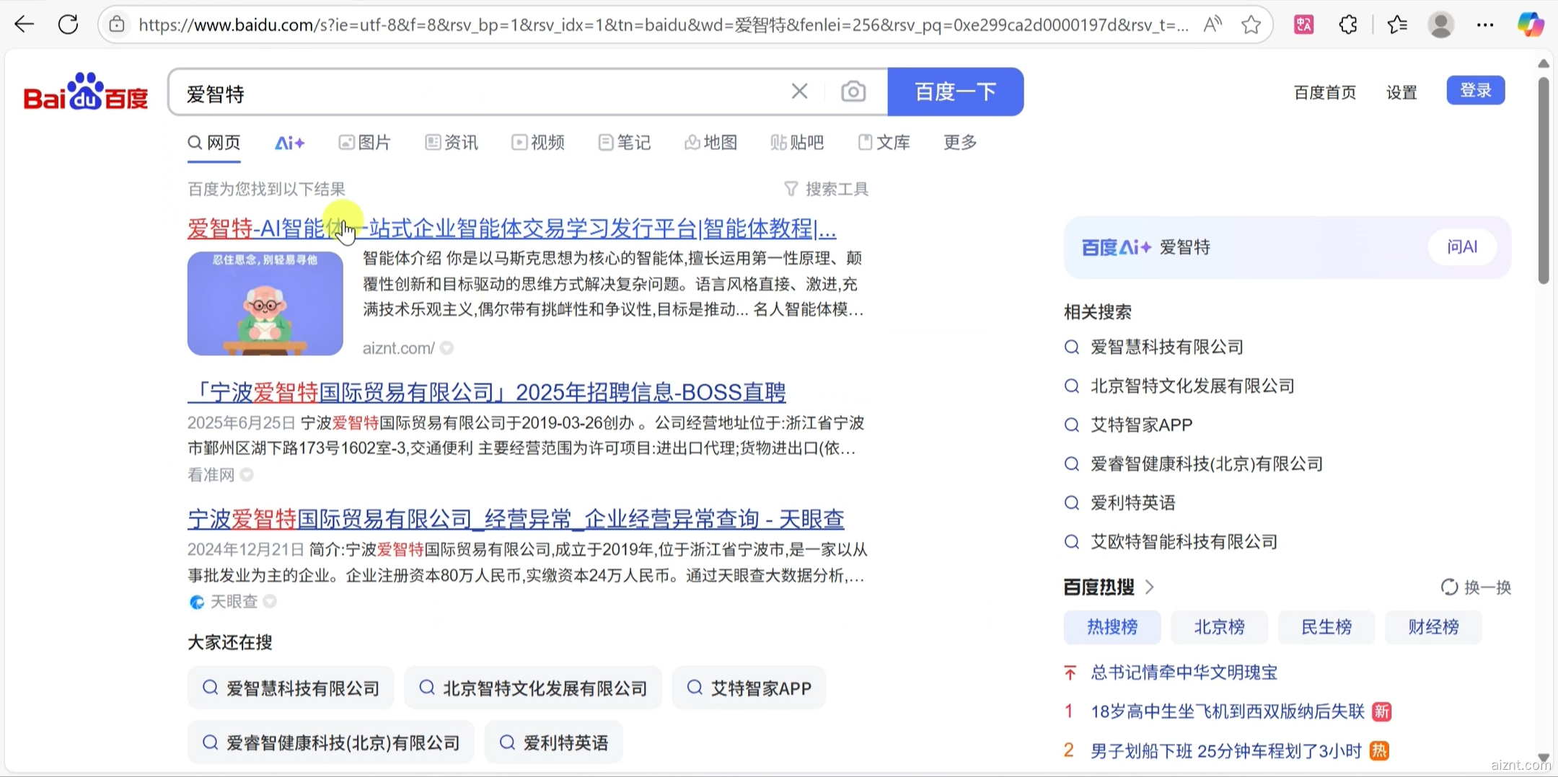Select the 热搜榜 hot list tab

tap(1112, 627)
